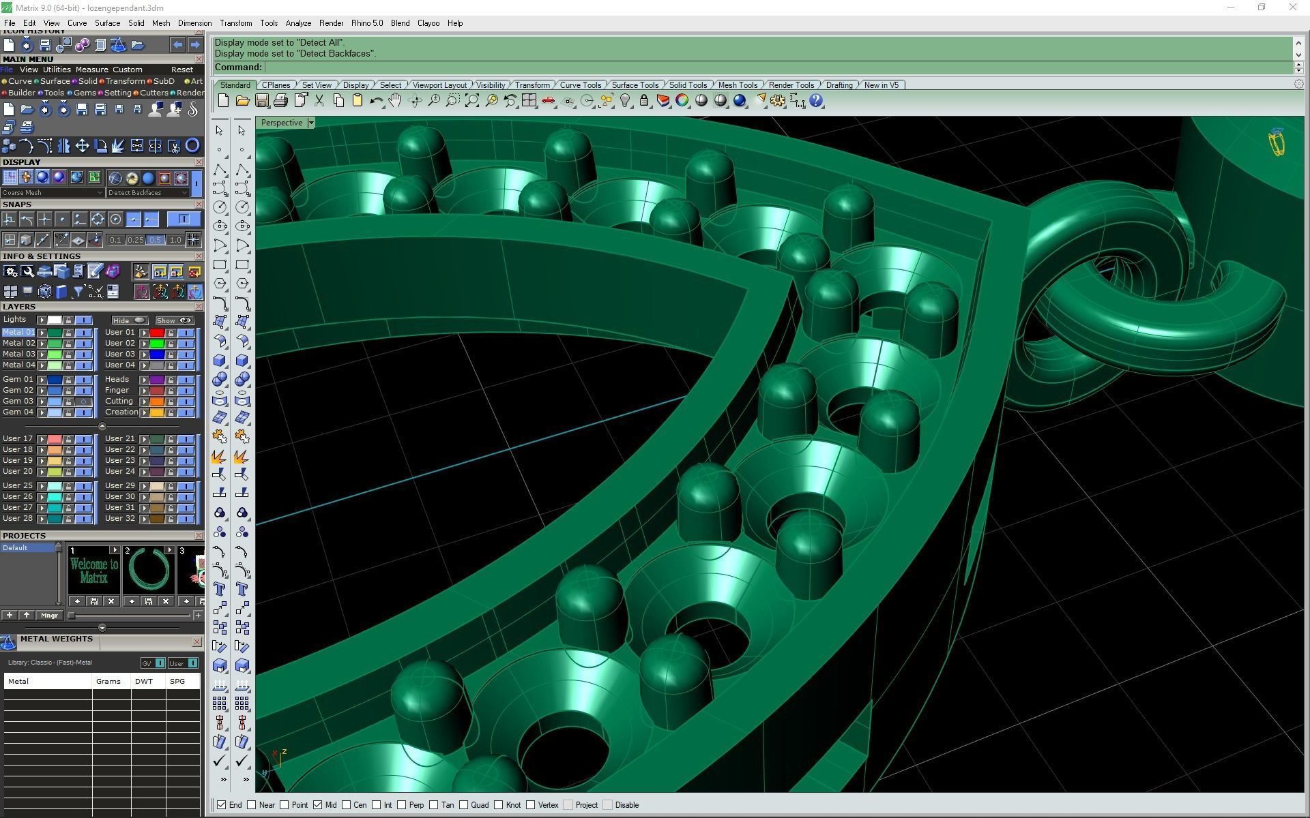Click the Command input field
This screenshot has width=1310, height=818.
pyautogui.click(x=778, y=67)
